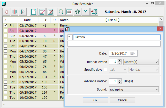Check the Mon 04/17/2017 checkbox
Viewport: 166px width, 108px height.
pos(5,51)
